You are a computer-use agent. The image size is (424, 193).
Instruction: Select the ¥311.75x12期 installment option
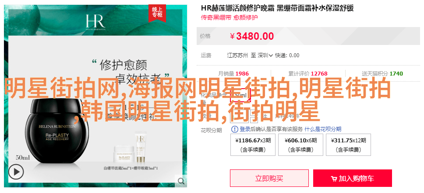tap(348, 145)
